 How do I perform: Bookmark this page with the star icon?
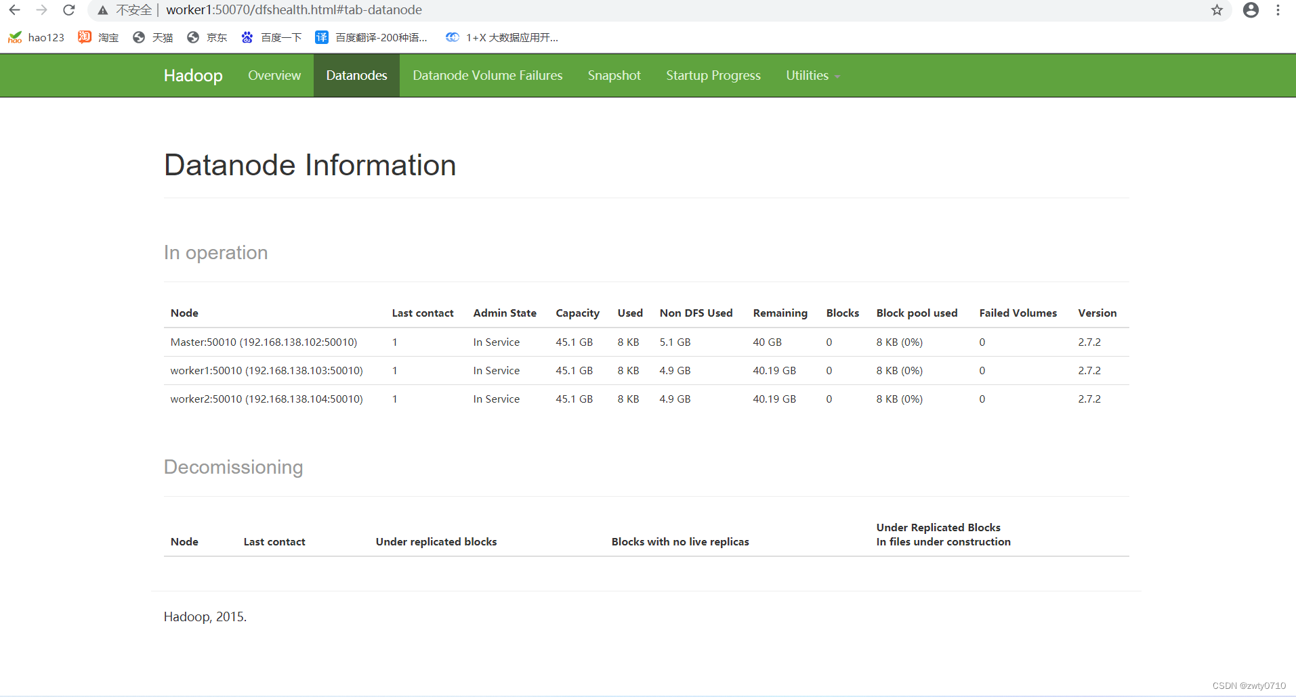1217,10
